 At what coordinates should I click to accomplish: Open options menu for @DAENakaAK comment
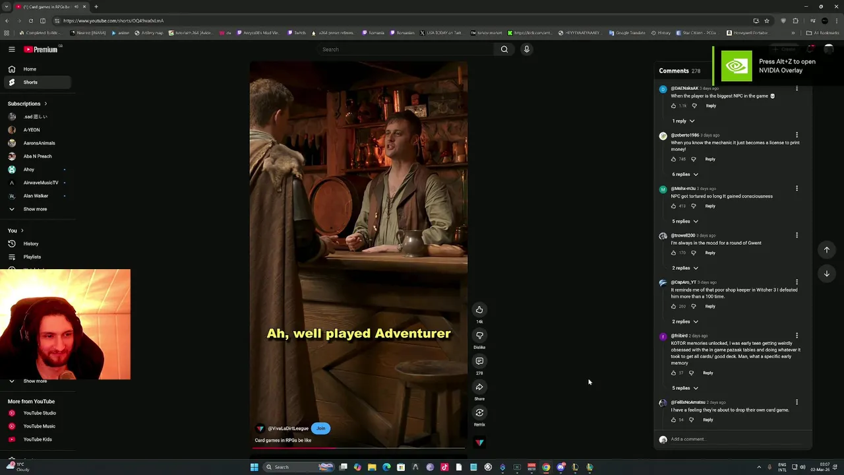pyautogui.click(x=797, y=88)
